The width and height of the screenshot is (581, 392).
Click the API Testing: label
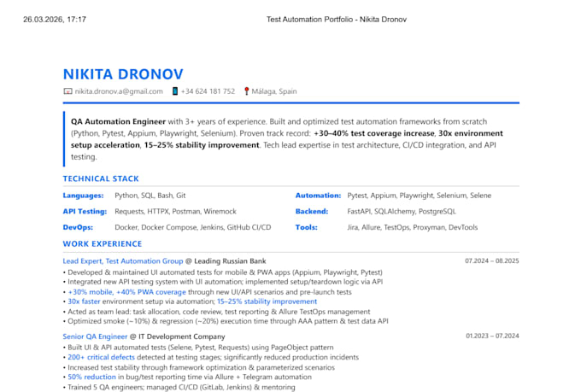[85, 211]
